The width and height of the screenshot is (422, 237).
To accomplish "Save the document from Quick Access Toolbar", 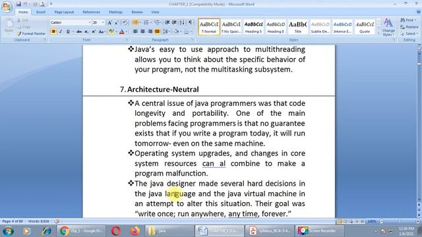I will [x=18, y=4].
